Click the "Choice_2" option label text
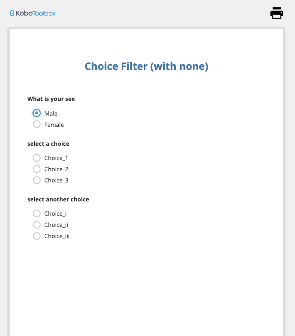This screenshot has width=295, height=336. pyautogui.click(x=56, y=169)
